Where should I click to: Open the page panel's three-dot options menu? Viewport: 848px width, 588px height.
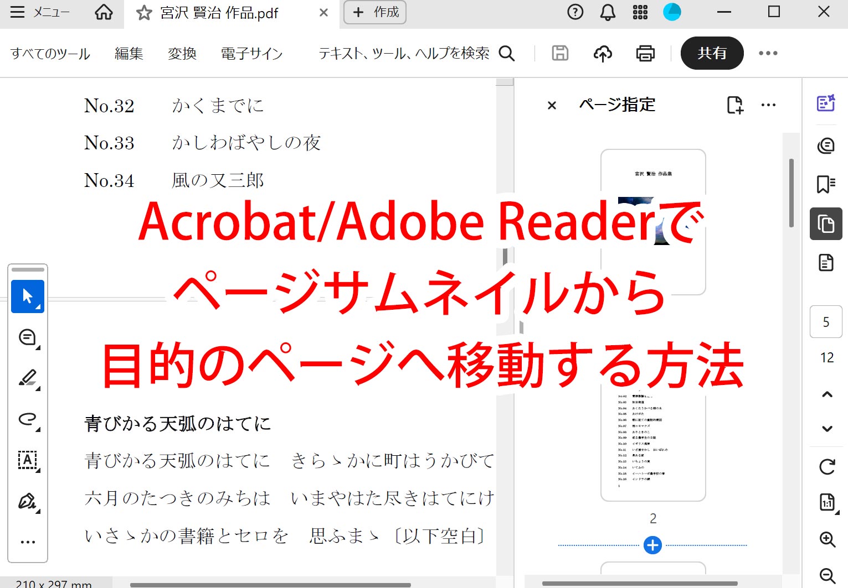coord(768,105)
